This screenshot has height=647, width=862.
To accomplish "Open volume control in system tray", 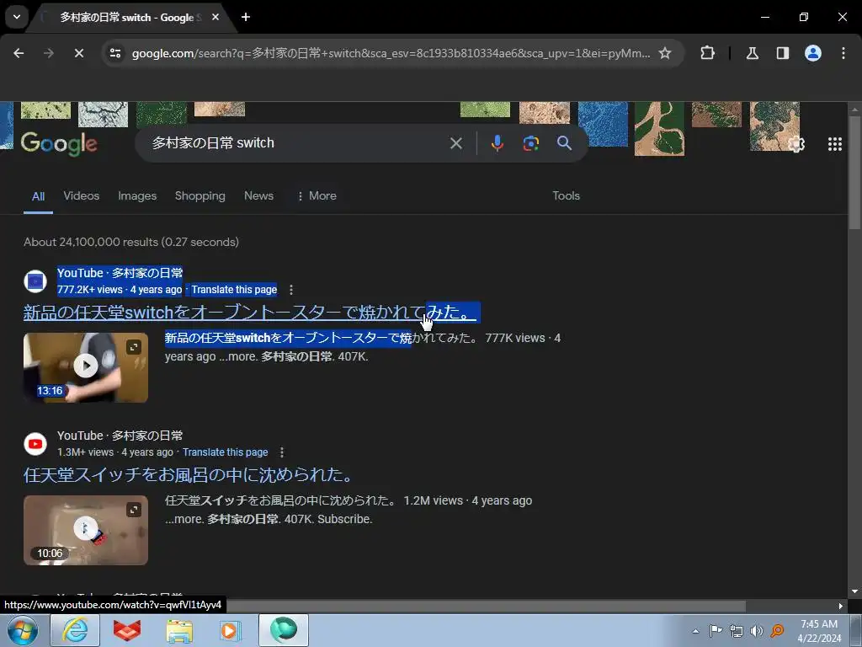I will (x=757, y=631).
